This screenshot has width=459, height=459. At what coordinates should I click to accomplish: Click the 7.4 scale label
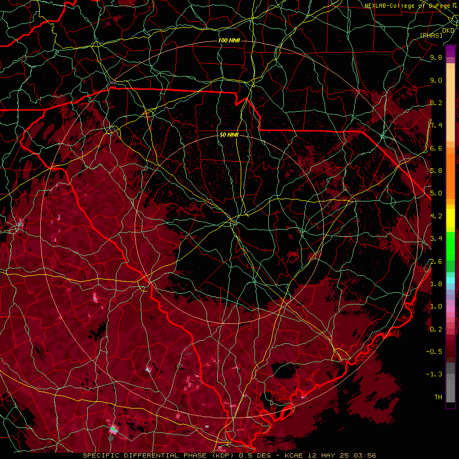(436, 125)
